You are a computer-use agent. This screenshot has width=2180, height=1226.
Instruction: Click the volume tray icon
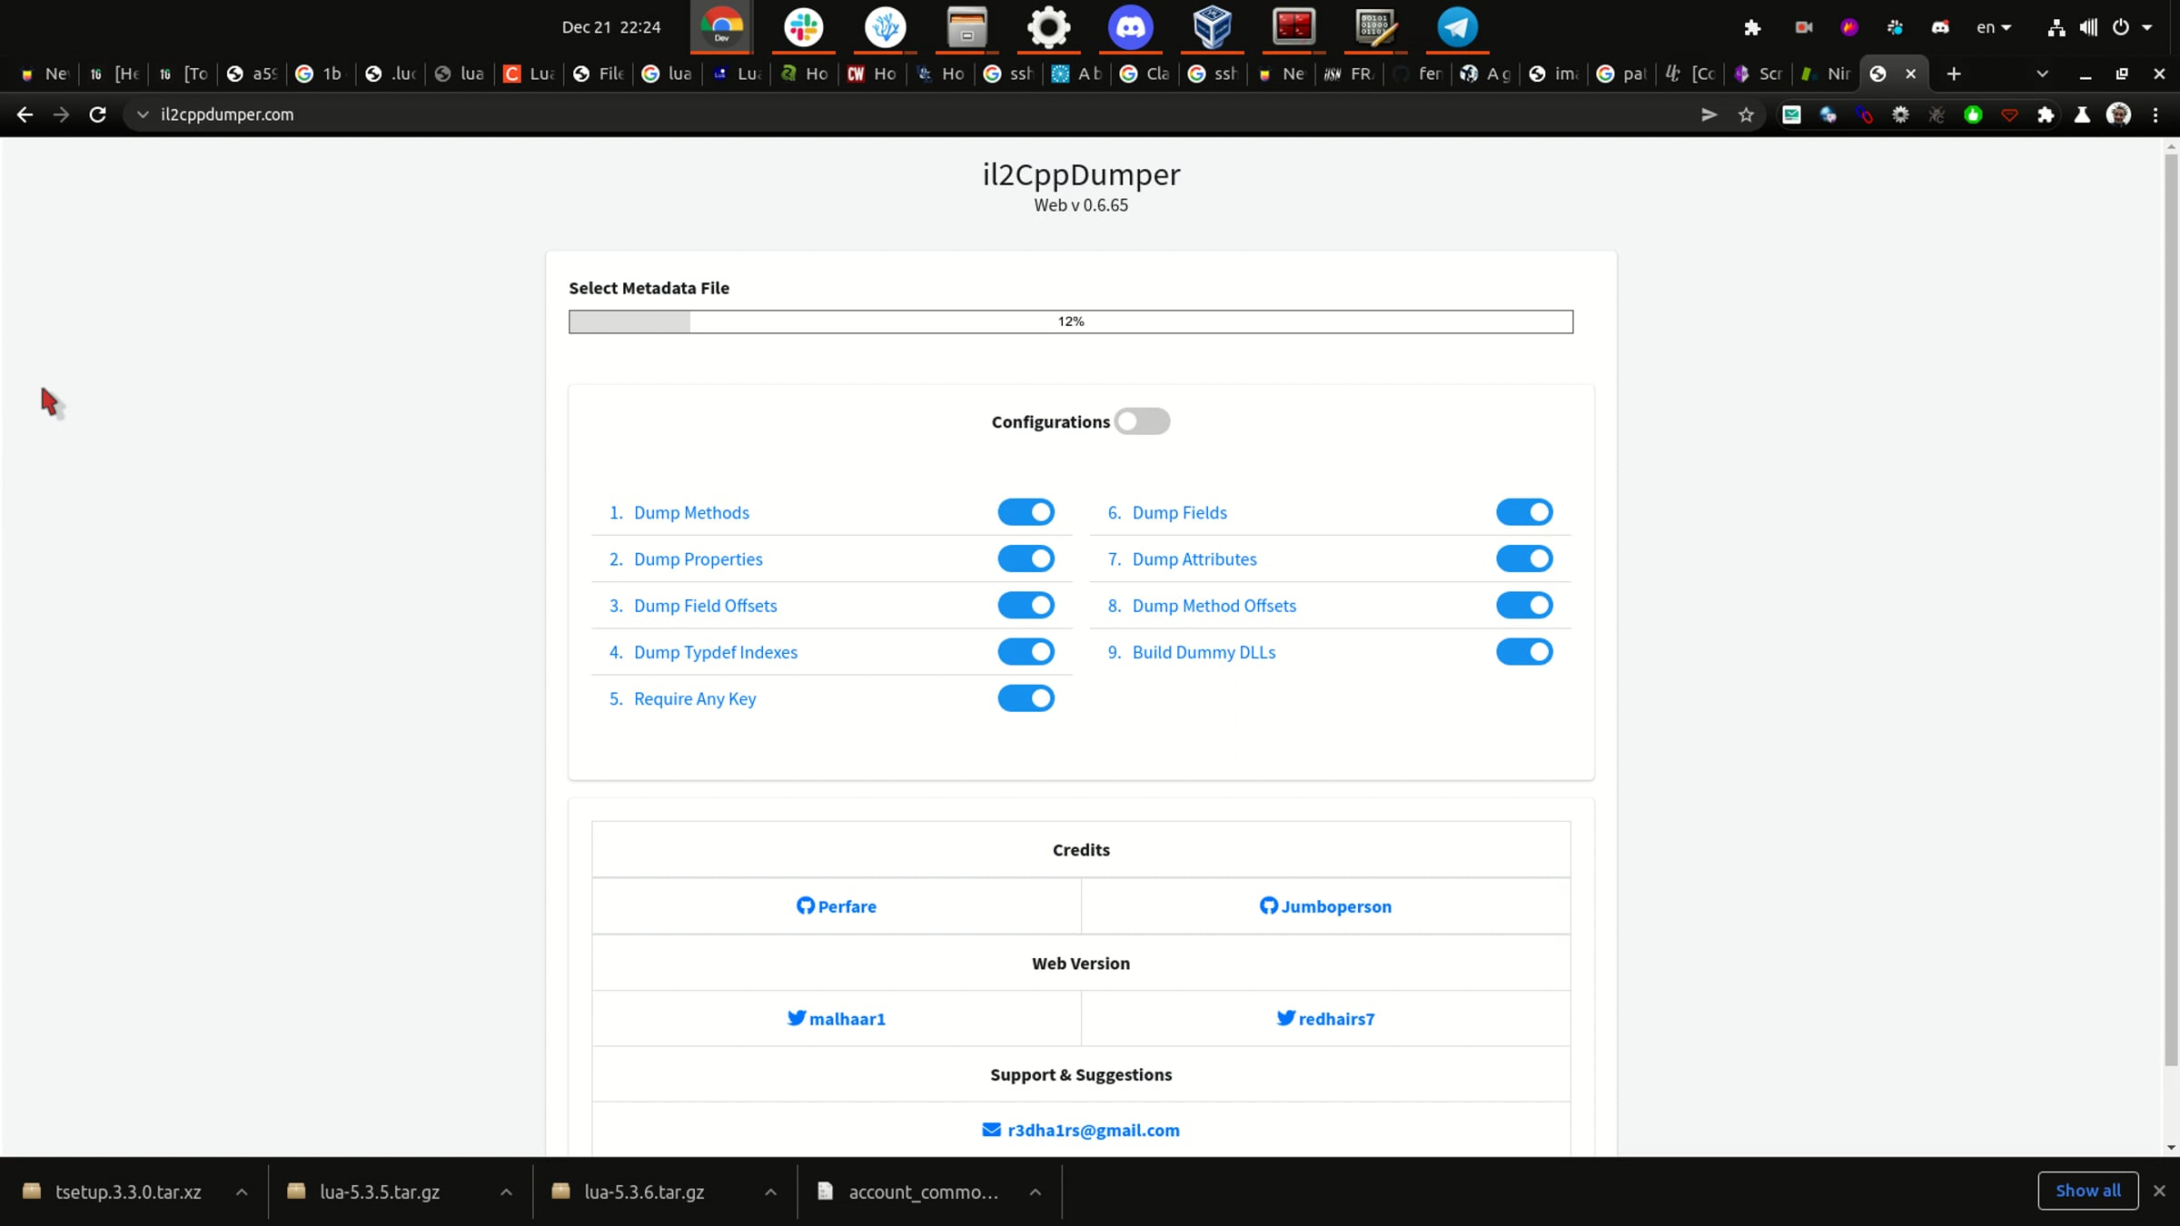click(2088, 27)
